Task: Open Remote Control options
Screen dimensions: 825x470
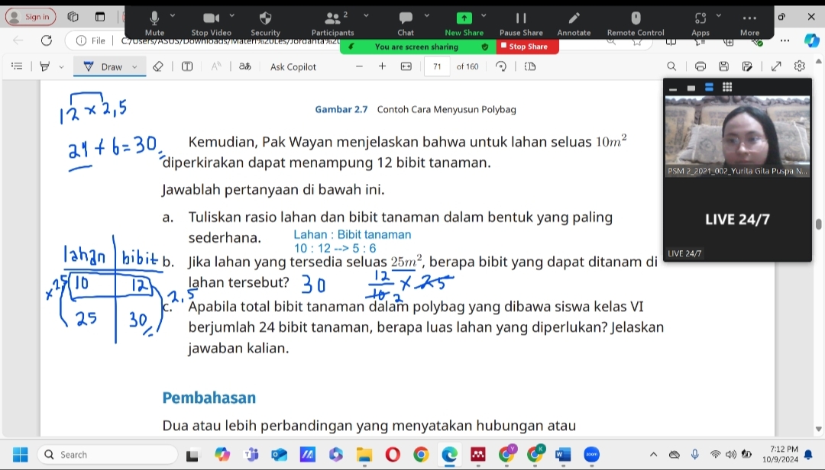Action: [636, 23]
